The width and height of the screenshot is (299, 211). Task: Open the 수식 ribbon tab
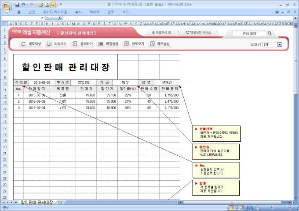[x=78, y=12]
